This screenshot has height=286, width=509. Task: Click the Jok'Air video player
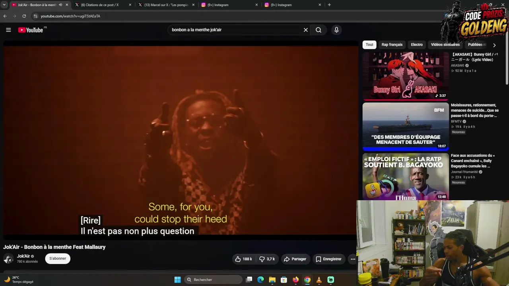pyautogui.click(x=181, y=140)
